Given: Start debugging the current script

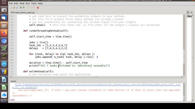Looking at the screenshot, I should pos(24,8).
